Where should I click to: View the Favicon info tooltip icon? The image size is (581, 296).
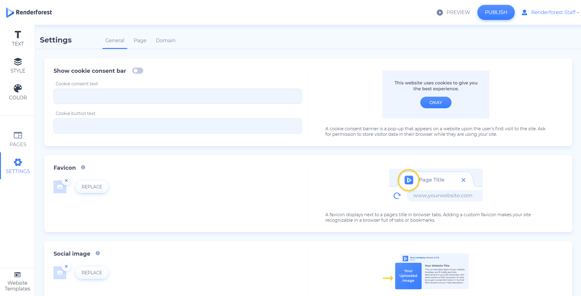tap(83, 167)
